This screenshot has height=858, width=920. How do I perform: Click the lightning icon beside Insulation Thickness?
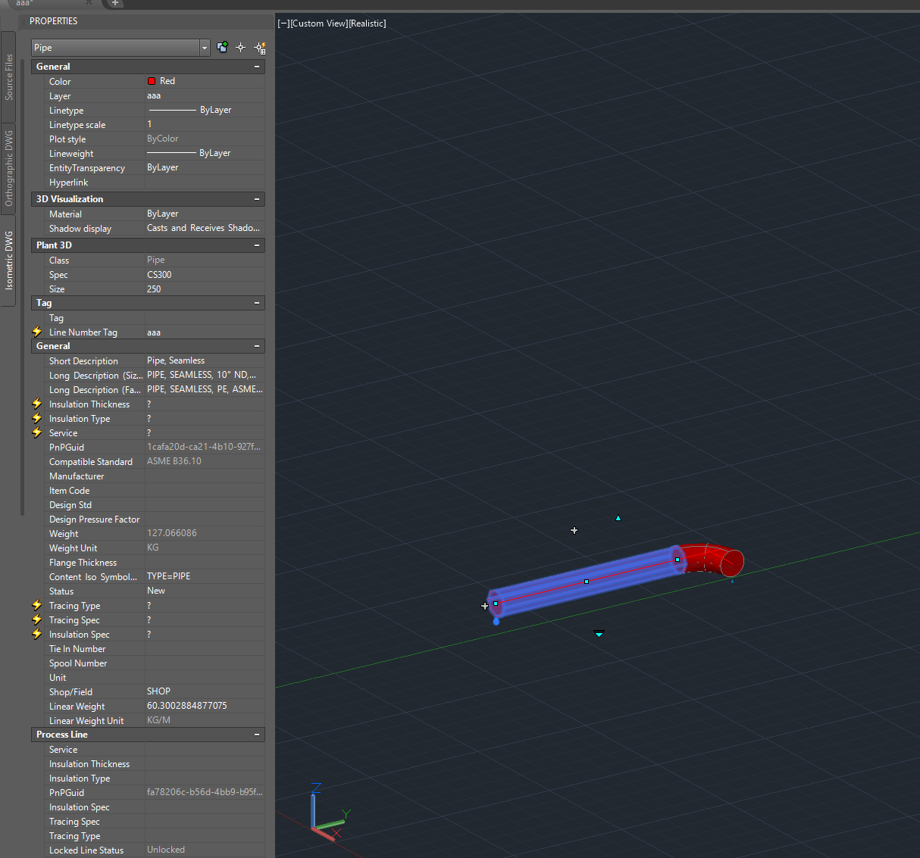(x=36, y=404)
